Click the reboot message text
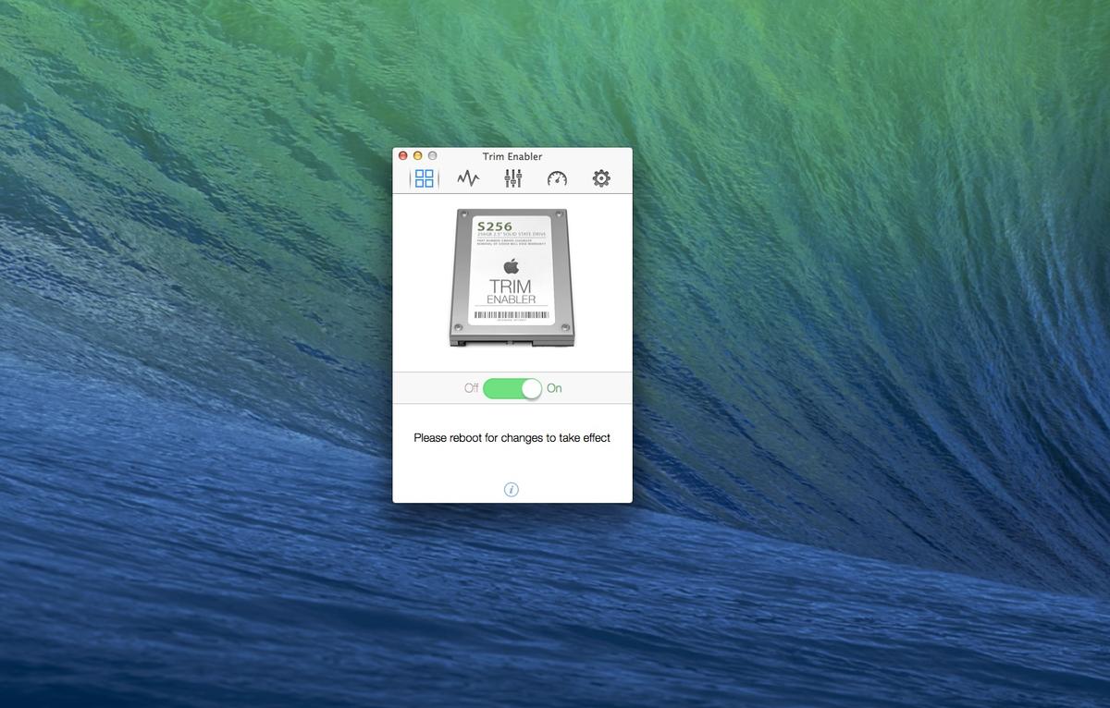This screenshot has height=708, width=1110. [x=512, y=437]
